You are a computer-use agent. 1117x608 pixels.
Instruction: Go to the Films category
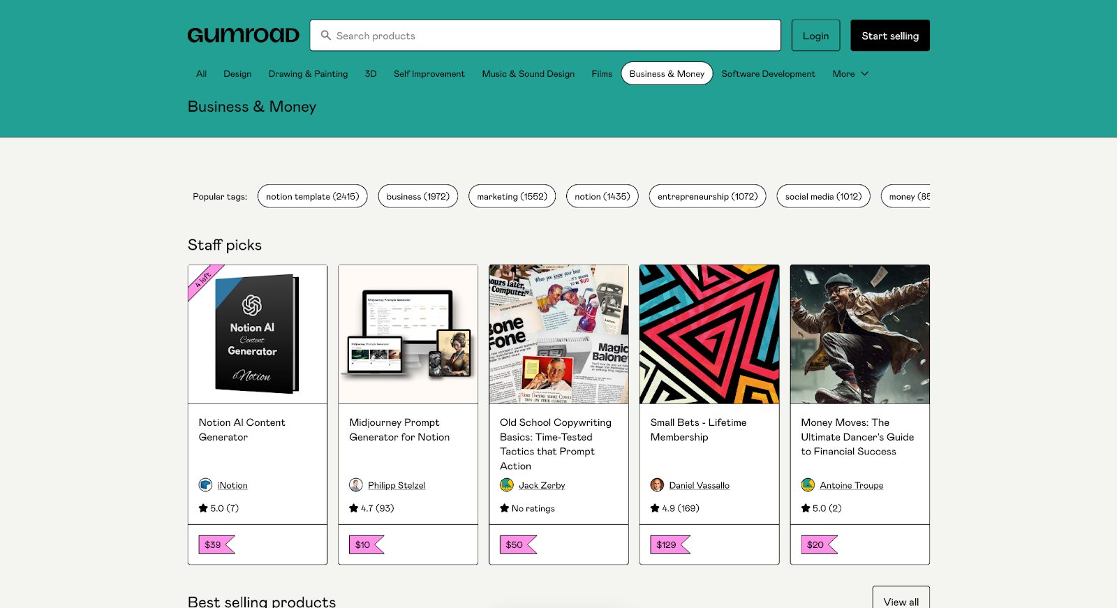(x=602, y=73)
